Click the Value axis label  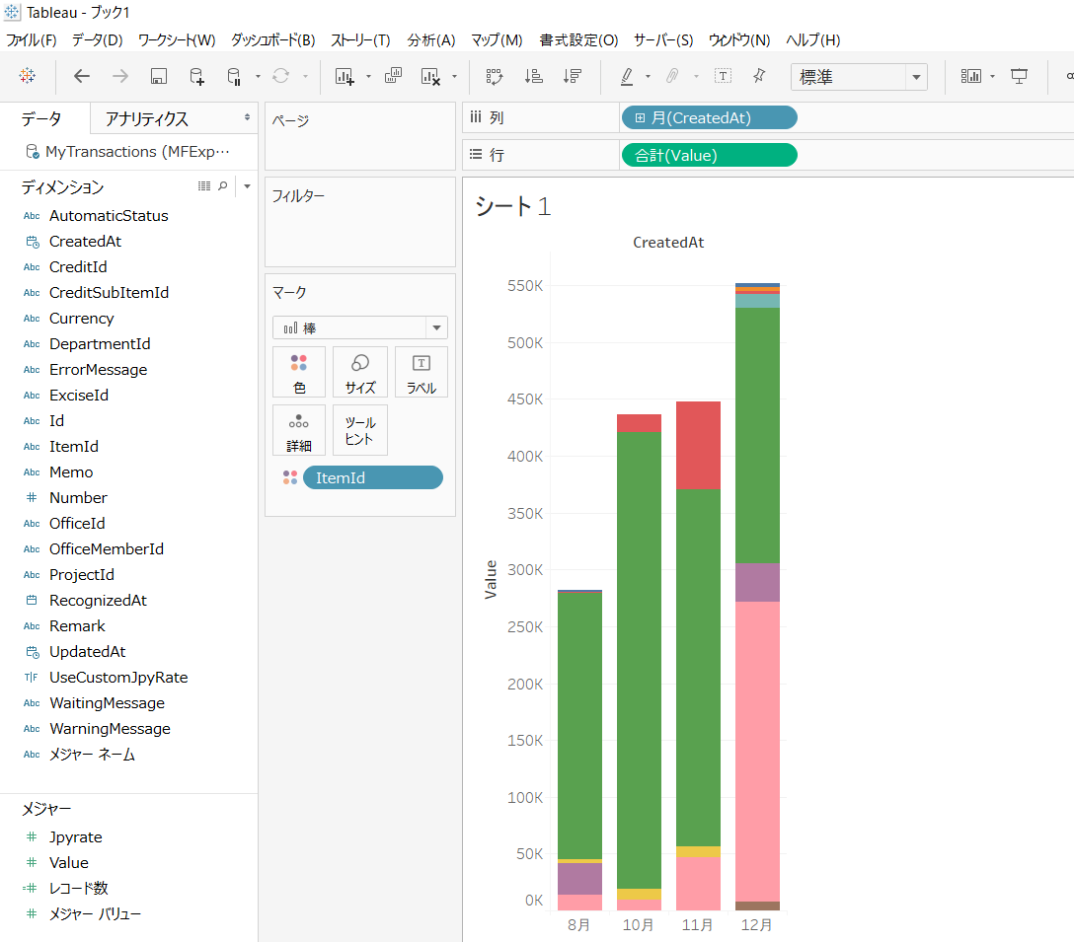pos(491,580)
